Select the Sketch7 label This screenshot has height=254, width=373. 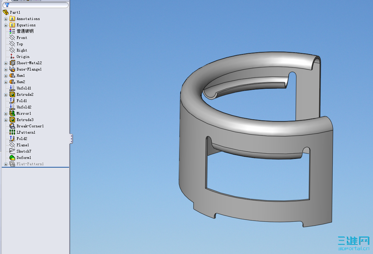(x=24, y=151)
